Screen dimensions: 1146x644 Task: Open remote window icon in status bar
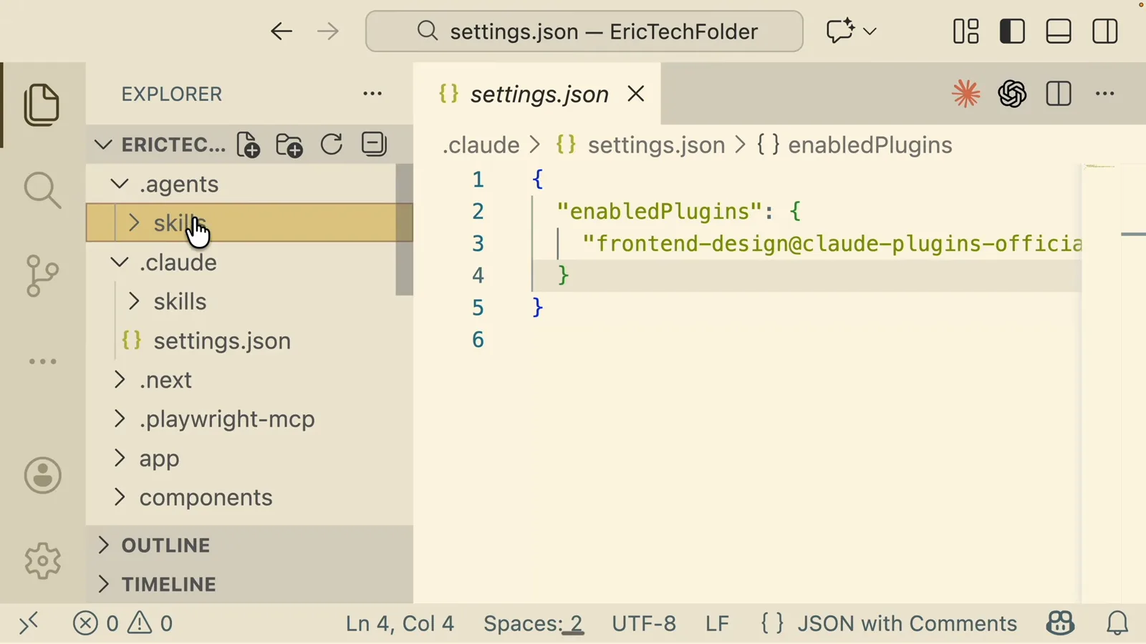29,623
